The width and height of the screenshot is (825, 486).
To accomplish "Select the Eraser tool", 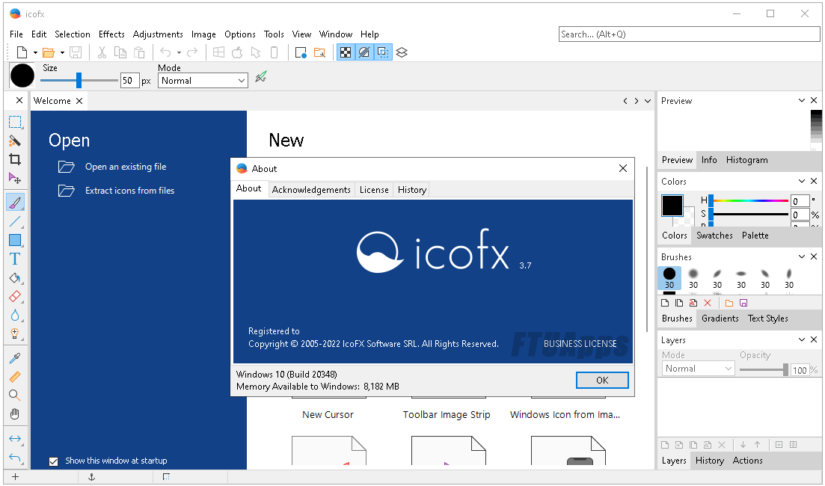I will pyautogui.click(x=15, y=297).
